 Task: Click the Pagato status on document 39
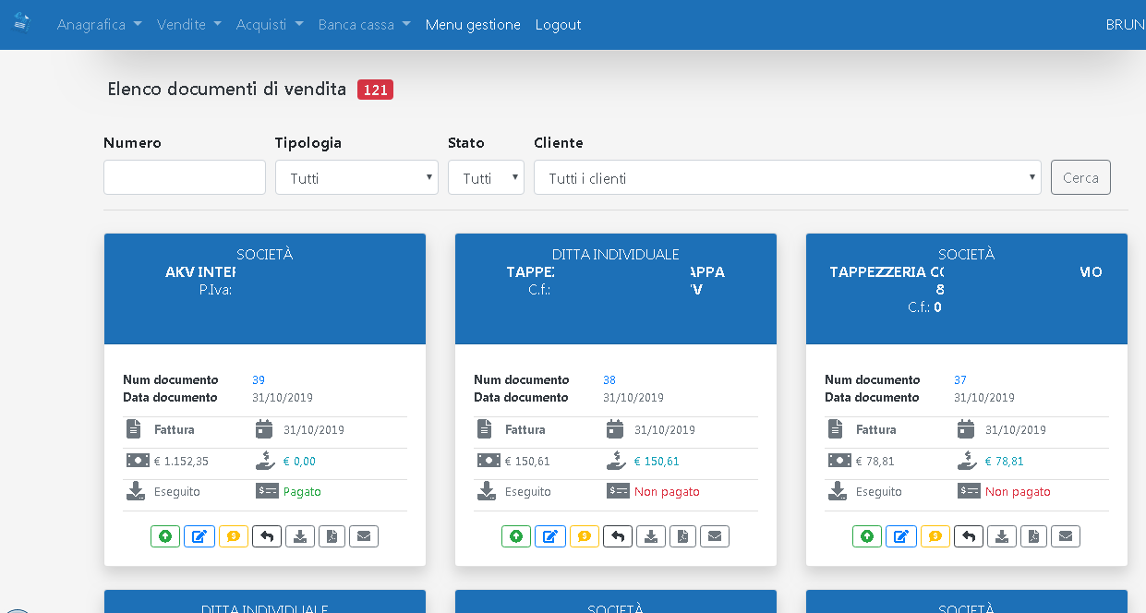[302, 492]
